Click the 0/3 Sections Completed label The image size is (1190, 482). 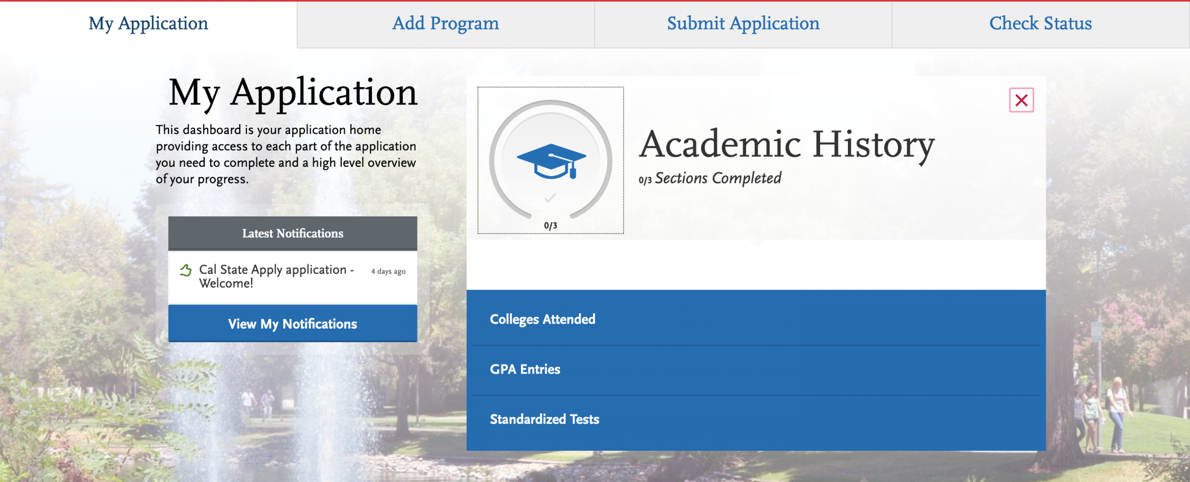click(x=710, y=178)
